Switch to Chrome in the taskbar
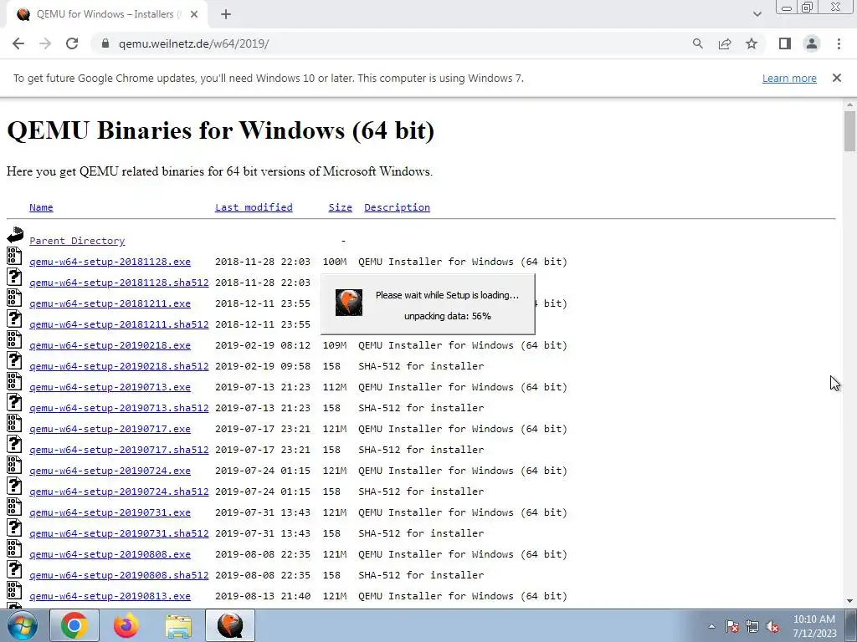Image resolution: width=857 pixels, height=642 pixels. [x=74, y=625]
